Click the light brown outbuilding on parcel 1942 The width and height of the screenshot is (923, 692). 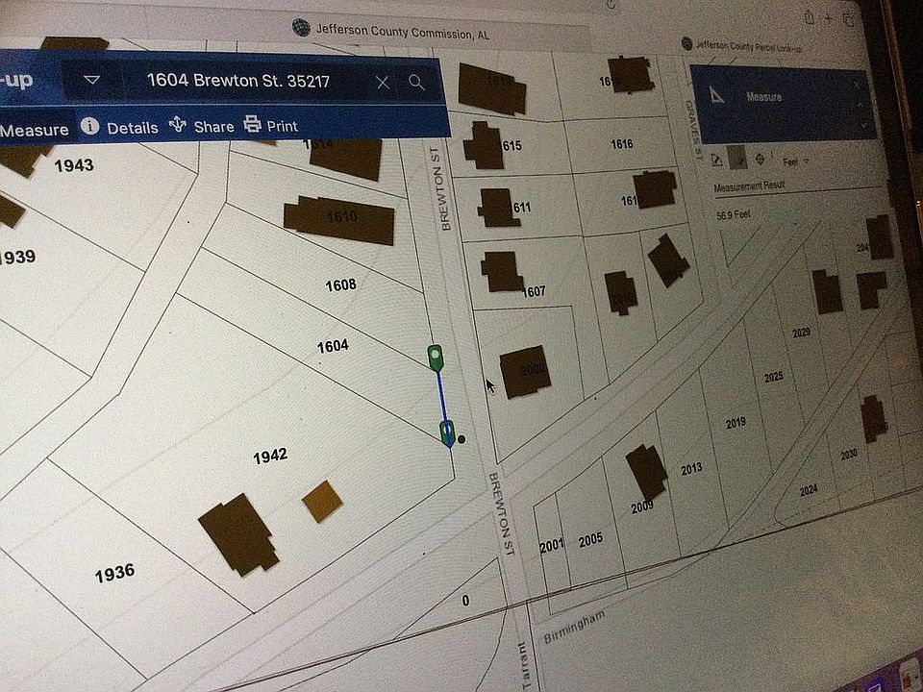pos(322,502)
